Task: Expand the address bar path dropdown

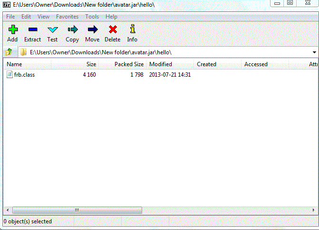Action: click(314, 52)
